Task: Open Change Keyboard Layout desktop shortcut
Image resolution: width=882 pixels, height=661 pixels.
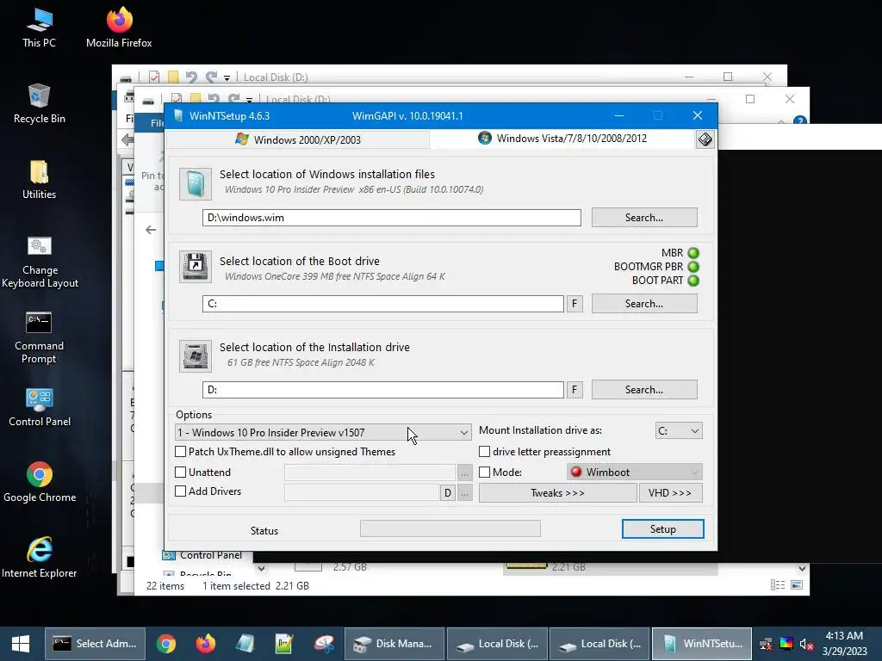Action: click(40, 262)
